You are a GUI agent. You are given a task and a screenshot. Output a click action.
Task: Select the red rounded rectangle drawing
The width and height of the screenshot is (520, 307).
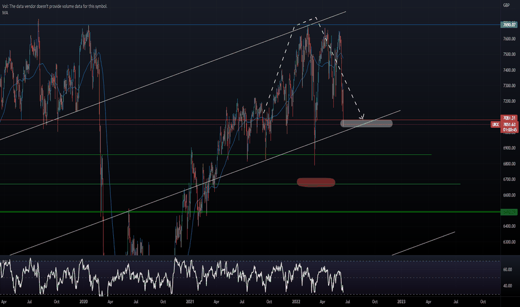(x=316, y=183)
